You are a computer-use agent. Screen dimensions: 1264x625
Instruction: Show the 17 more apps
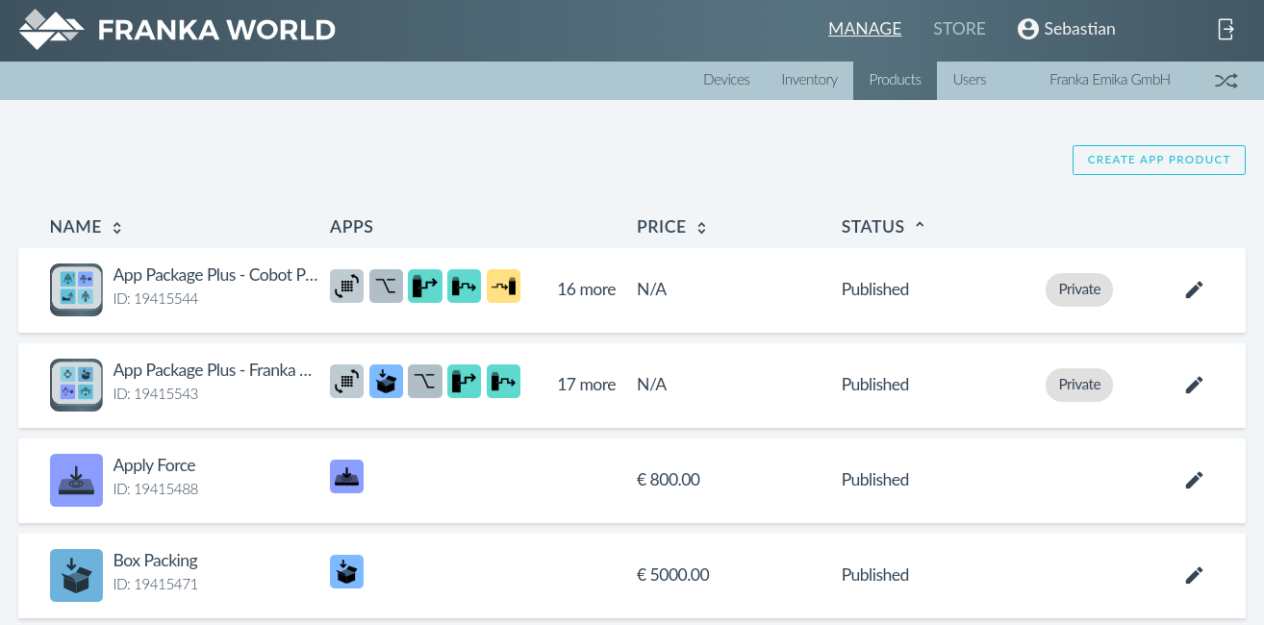586,385
